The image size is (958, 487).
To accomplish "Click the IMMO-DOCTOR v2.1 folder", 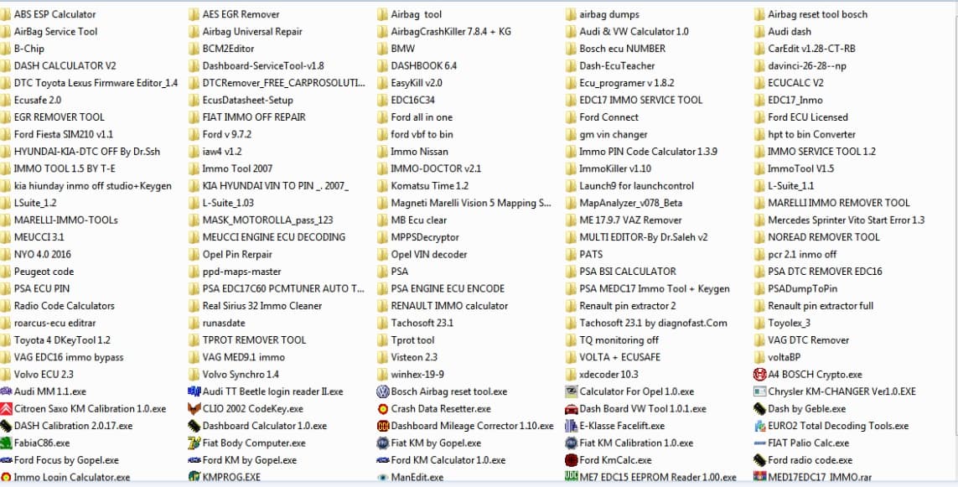I will pyautogui.click(x=429, y=168).
